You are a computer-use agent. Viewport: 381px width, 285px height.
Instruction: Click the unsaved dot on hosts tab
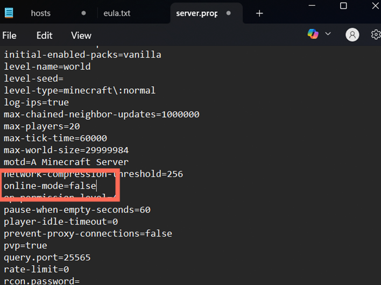click(83, 13)
